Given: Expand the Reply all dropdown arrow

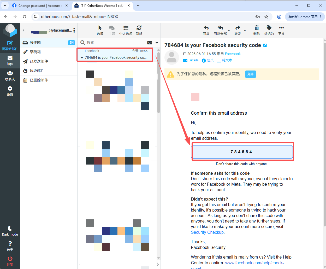Looking at the screenshot, I should click(229, 30).
